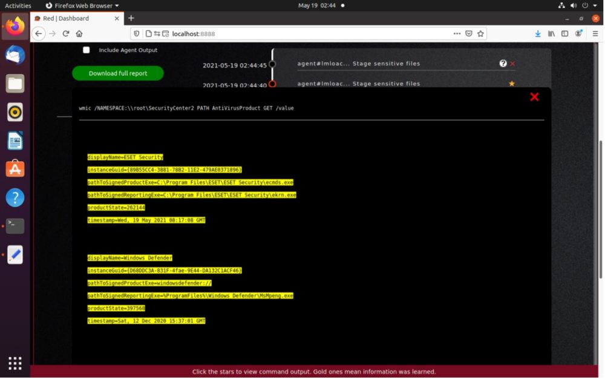Viewport: 605px width, 379px height.
Task: Open Text Editor from the dock
Action: pos(15,254)
